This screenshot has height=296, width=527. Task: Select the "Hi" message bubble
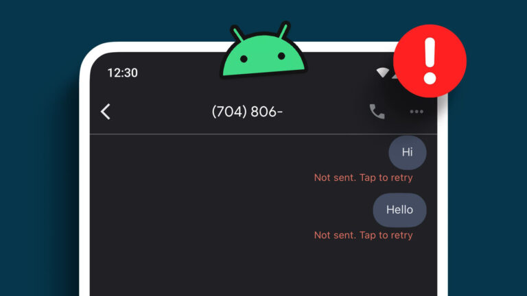[408, 152]
